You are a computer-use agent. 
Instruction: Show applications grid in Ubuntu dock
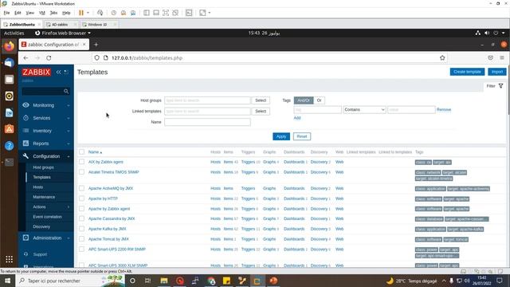[x=9, y=259]
